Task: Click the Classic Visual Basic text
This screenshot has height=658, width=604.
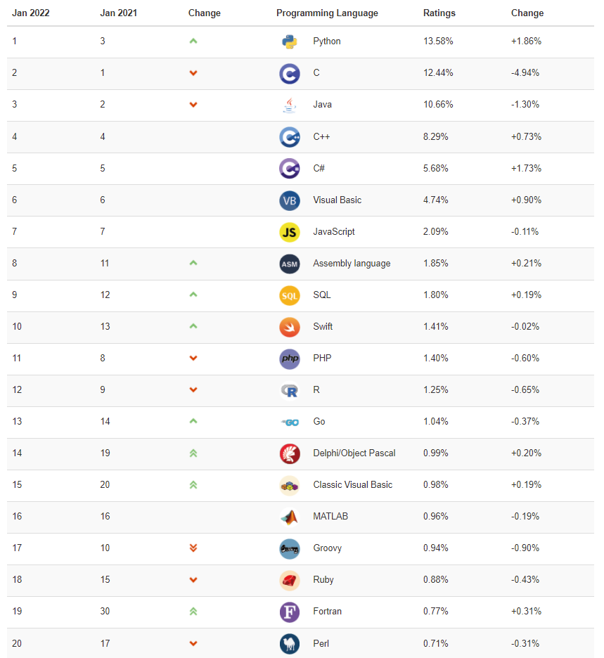Action: [353, 485]
